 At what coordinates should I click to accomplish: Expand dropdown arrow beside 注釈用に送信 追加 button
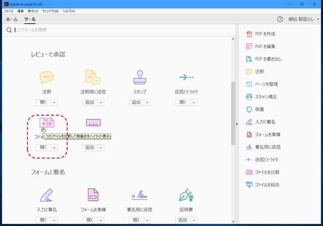[x=101, y=102]
